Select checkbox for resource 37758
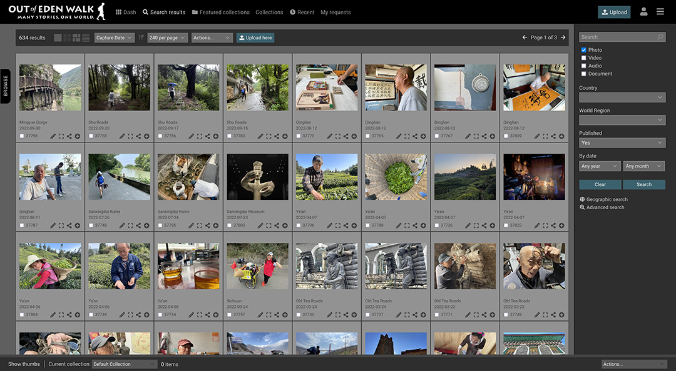676x371 pixels. click(91, 136)
